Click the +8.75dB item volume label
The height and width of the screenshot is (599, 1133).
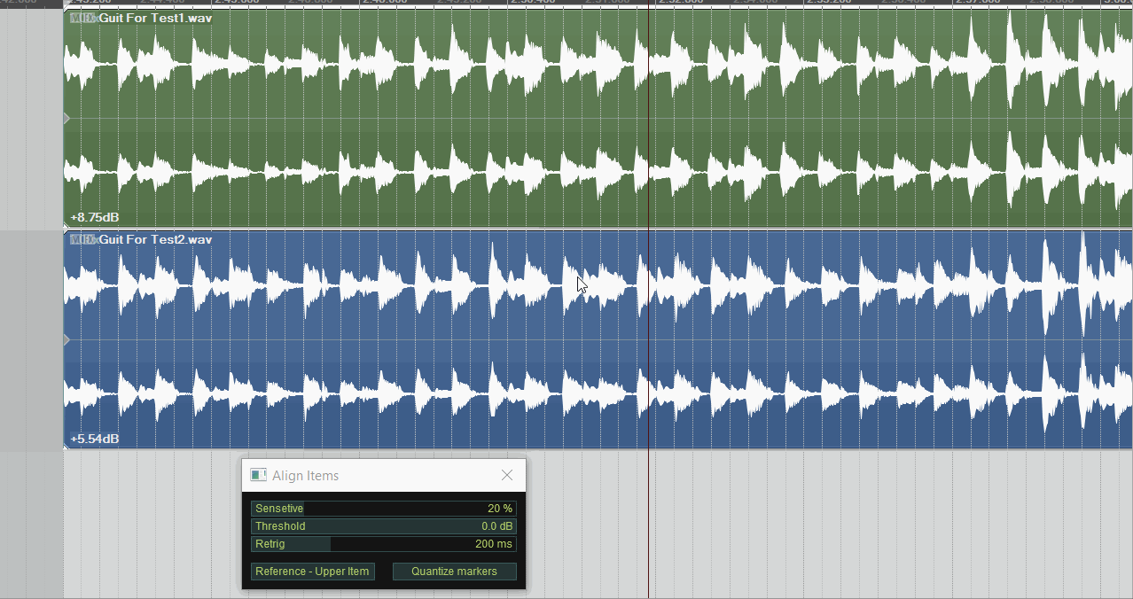(95, 217)
